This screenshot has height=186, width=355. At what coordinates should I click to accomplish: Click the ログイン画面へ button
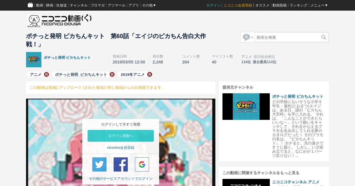coord(121,136)
